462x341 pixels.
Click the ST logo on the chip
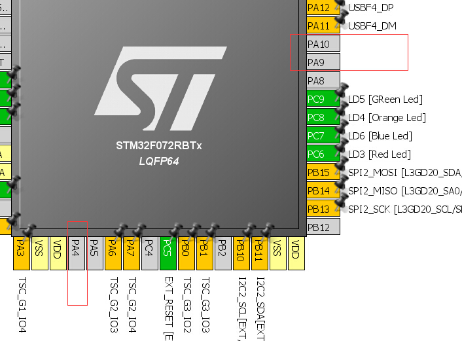click(160, 88)
